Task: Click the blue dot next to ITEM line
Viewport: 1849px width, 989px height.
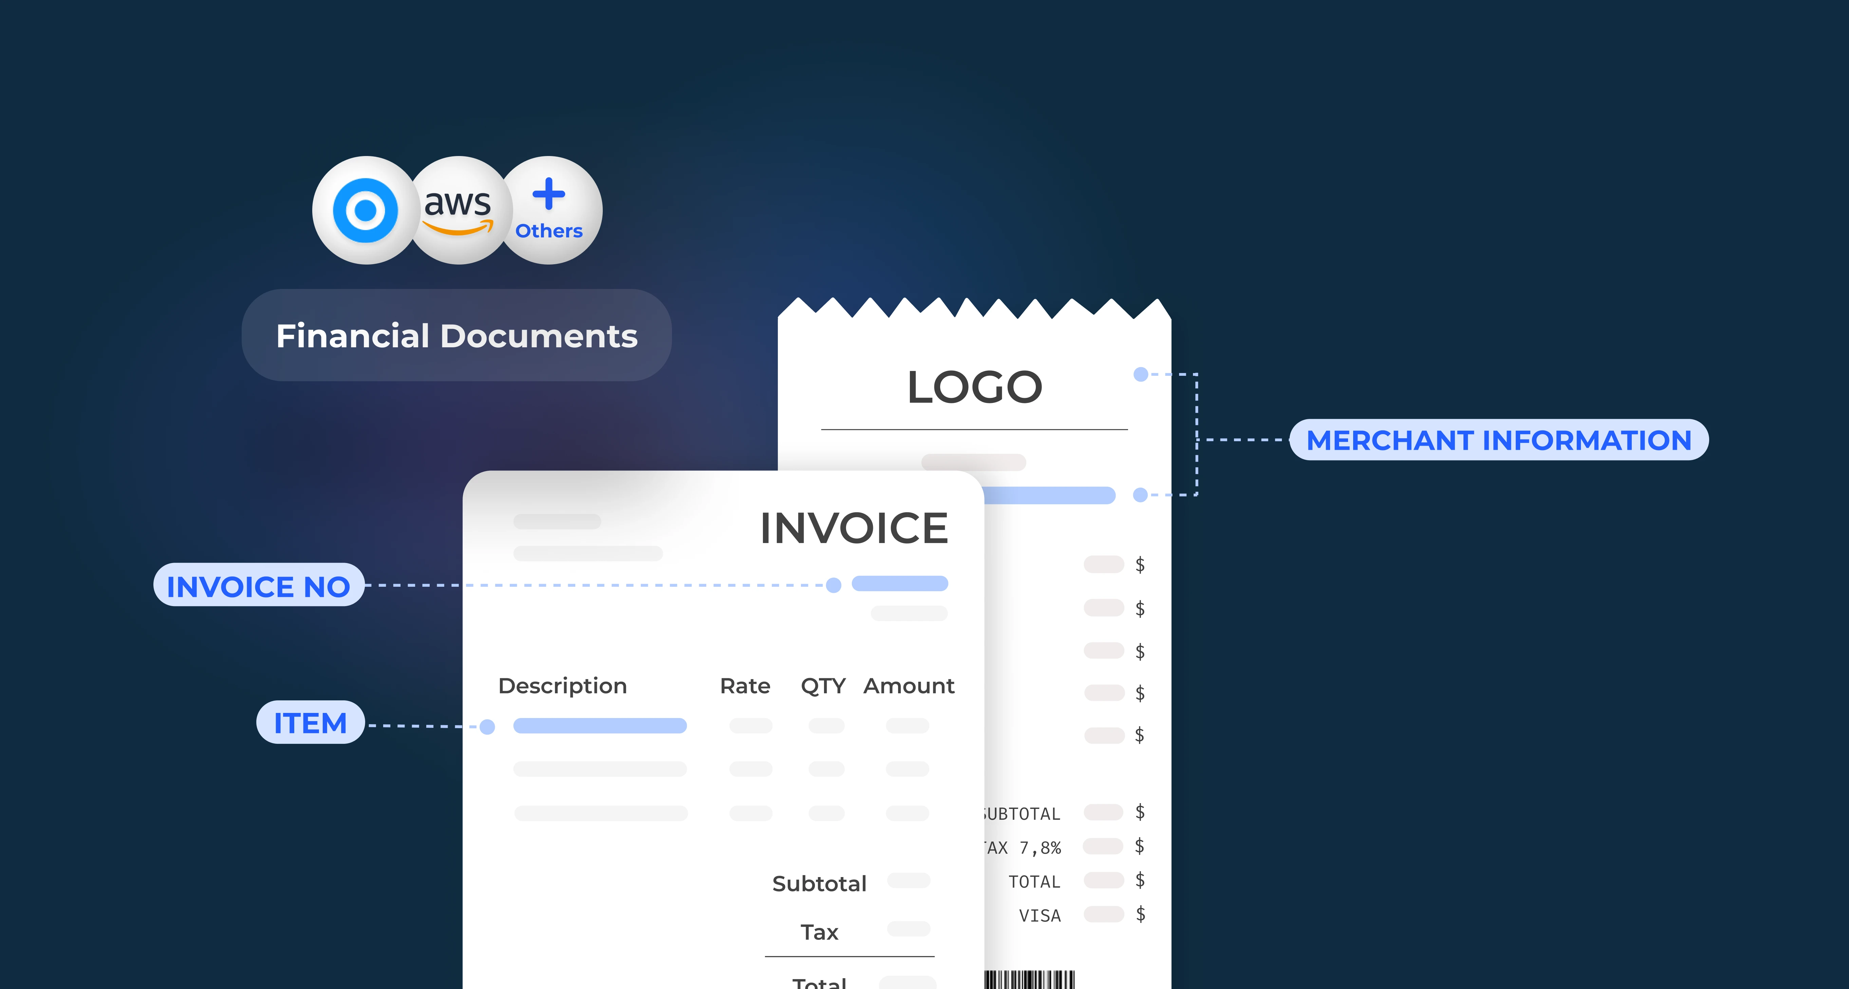Action: [x=487, y=726]
